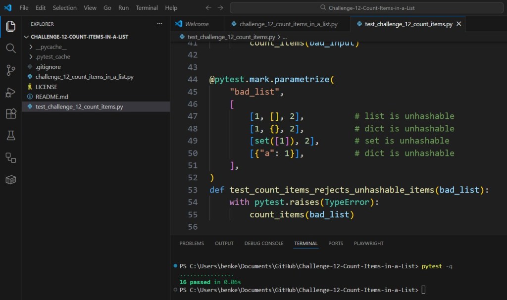Viewport: 507px width, 300px height.
Task: Open the Docker containers view
Action: click(10, 179)
